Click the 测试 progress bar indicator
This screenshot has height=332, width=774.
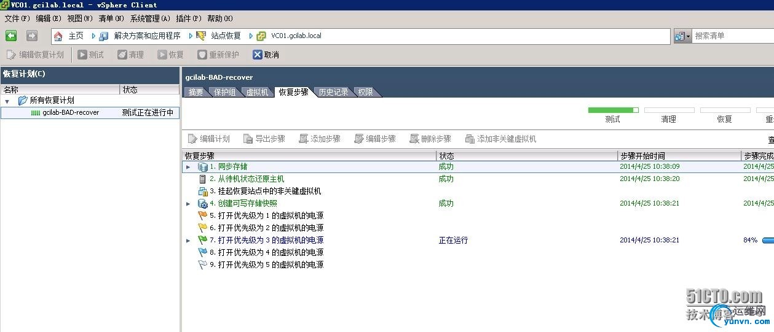pyautogui.click(x=613, y=110)
